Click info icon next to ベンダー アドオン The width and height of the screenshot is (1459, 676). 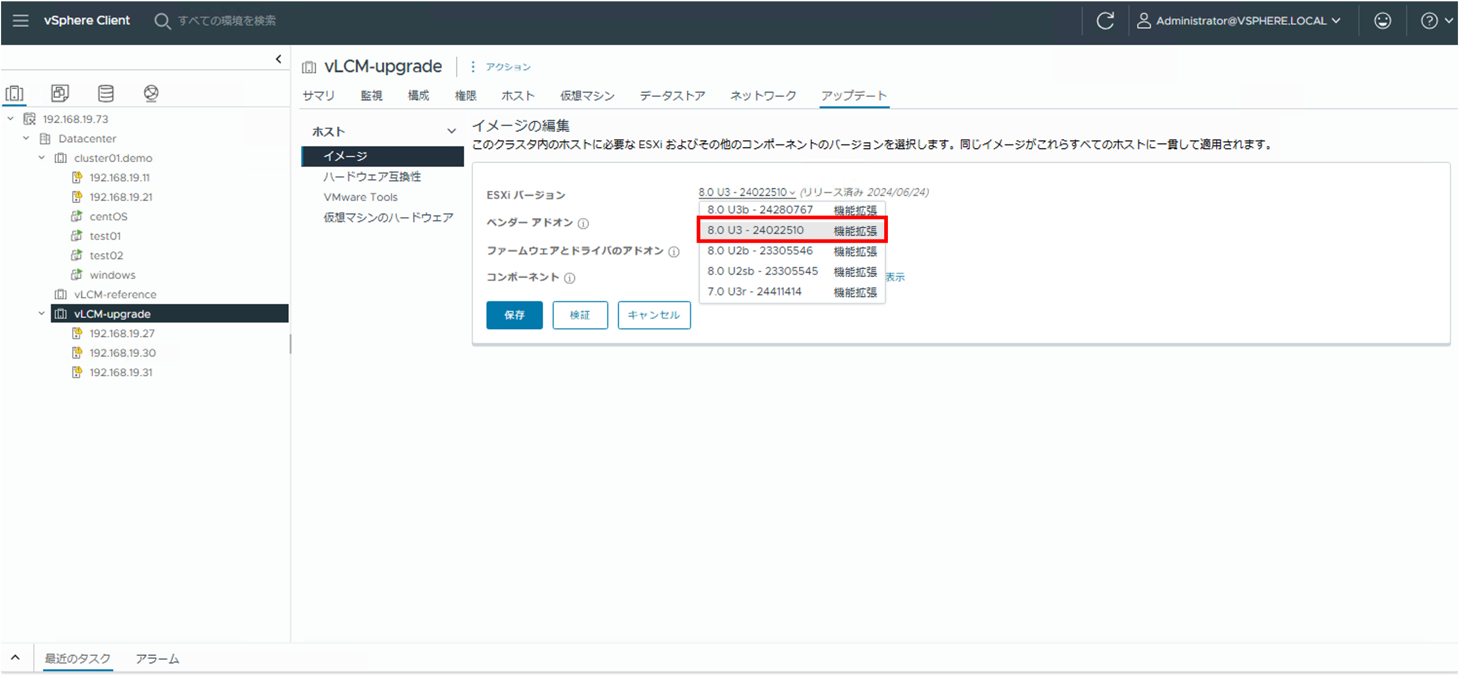point(583,224)
